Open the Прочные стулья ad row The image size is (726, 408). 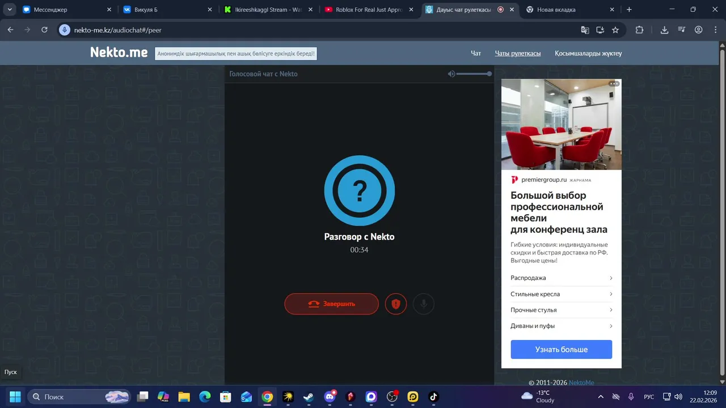point(561,310)
